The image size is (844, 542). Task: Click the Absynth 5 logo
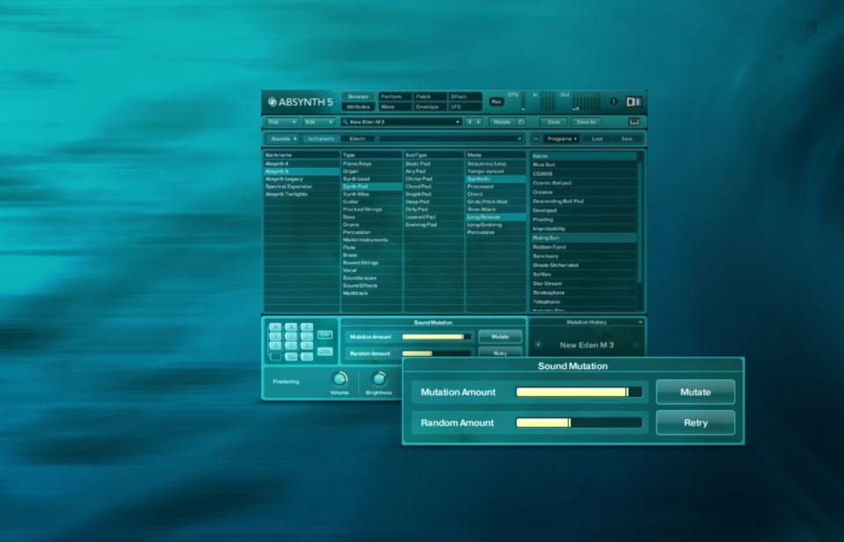pos(301,102)
